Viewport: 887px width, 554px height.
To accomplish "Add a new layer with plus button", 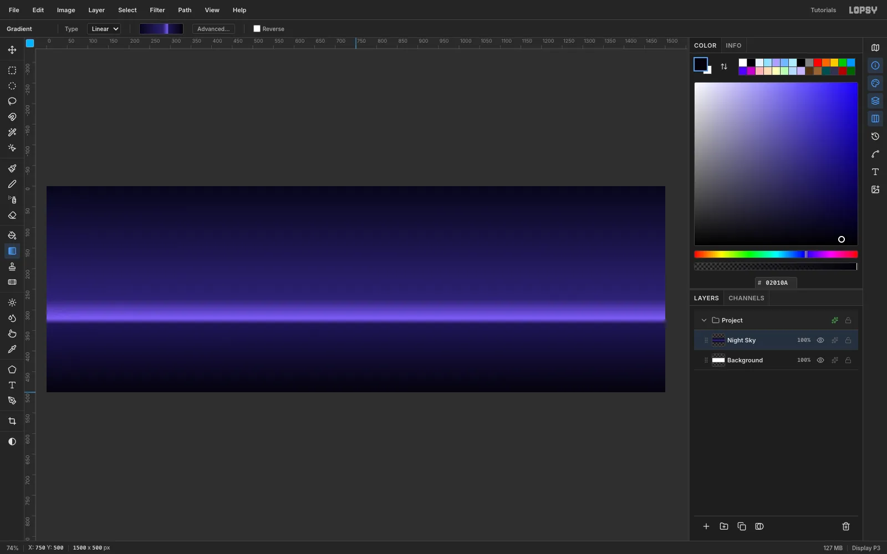I will 706,526.
